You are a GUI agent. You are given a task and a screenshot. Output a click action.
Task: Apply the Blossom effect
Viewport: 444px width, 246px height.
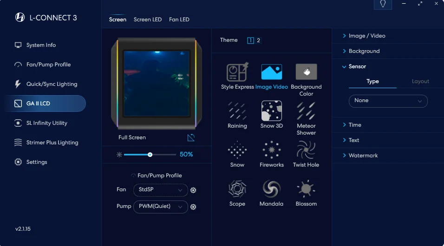(x=306, y=189)
